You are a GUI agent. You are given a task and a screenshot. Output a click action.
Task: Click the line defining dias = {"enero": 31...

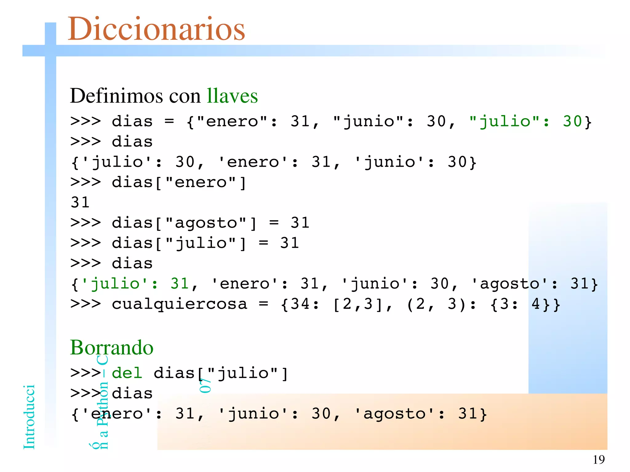tap(331, 121)
